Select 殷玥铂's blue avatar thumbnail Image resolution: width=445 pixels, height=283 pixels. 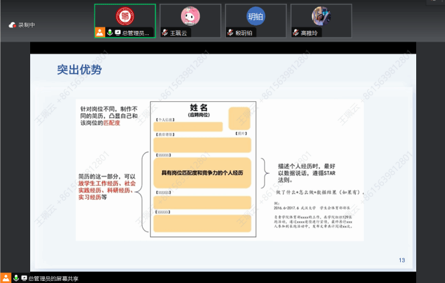pos(255,16)
